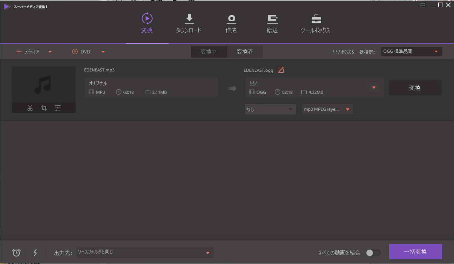The height and width of the screenshot is (264, 454).
Task: Open the mp3 MPEG layer audio track dropdown
Action: click(x=327, y=109)
